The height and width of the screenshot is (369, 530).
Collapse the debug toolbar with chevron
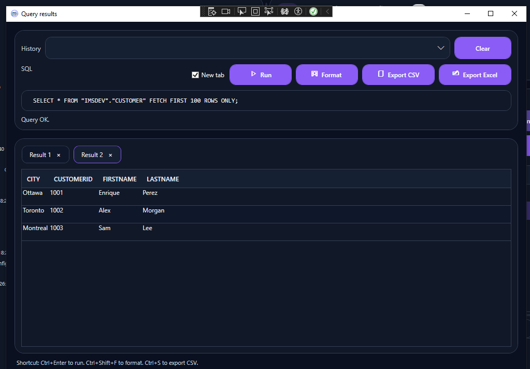[x=327, y=12]
